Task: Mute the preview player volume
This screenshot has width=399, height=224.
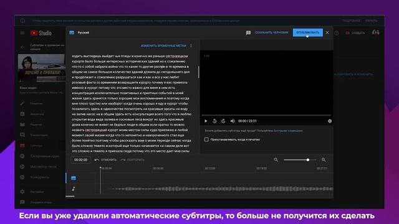Action: 233,121
